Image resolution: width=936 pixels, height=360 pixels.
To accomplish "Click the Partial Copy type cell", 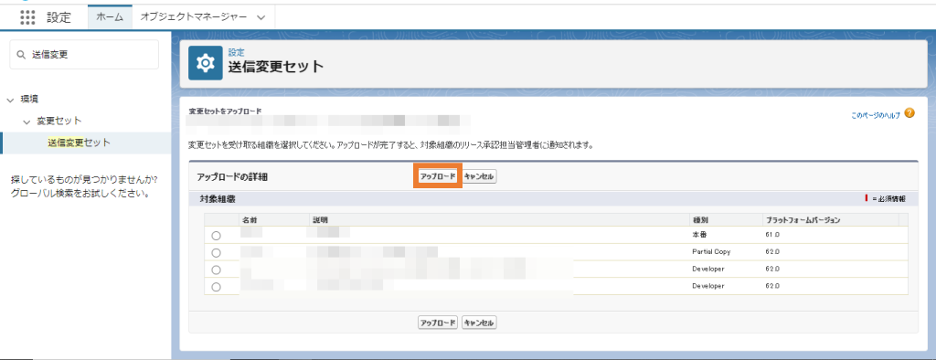I will [x=711, y=252].
